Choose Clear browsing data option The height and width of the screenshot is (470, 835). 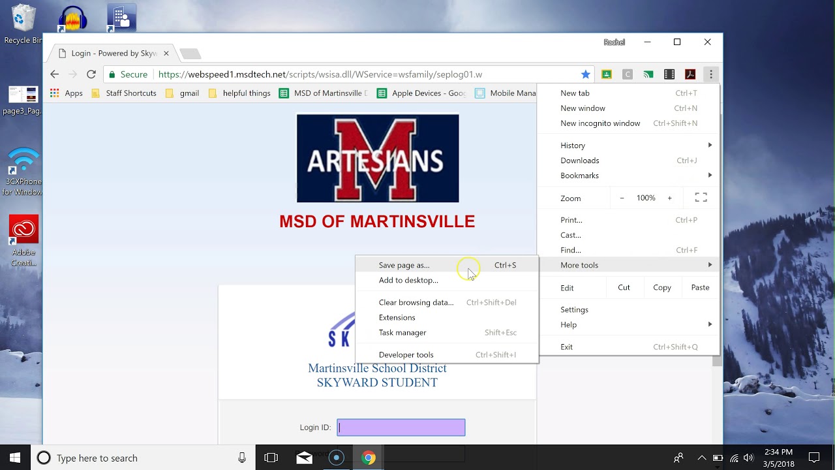point(447,302)
